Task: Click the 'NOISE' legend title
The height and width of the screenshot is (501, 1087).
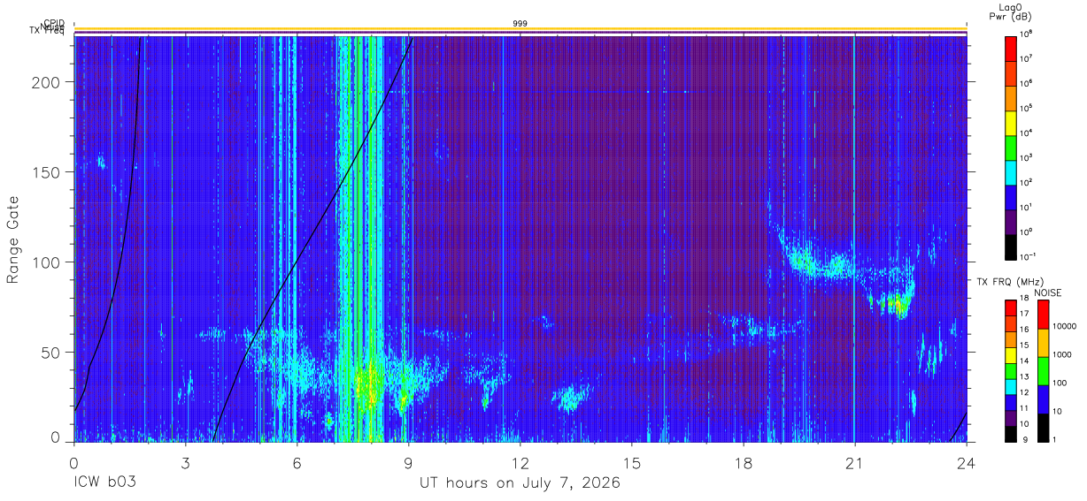Action: [x=1048, y=292]
